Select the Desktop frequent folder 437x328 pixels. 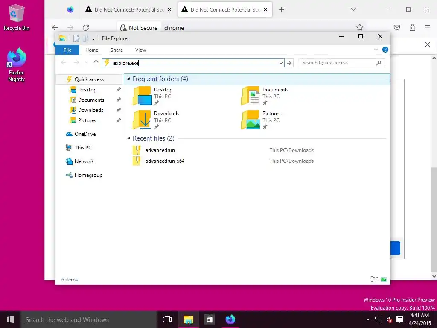(x=153, y=96)
